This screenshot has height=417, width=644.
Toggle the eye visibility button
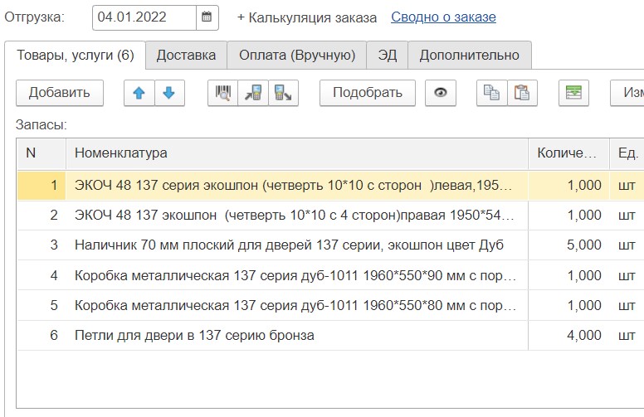click(x=441, y=93)
